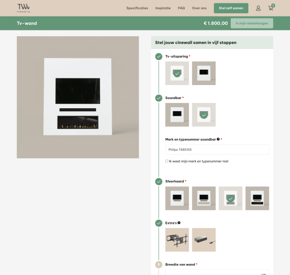This screenshot has width=290, height=275.
Task: Open the Specificaties menu item
Action: (137, 8)
